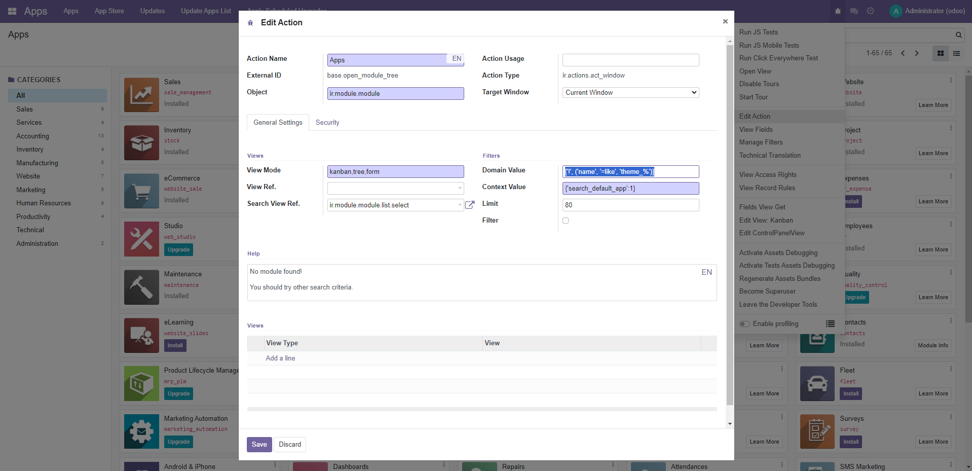The width and height of the screenshot is (972, 471).
Task: Expand Search View Ref. dropdown
Action: pos(460,205)
